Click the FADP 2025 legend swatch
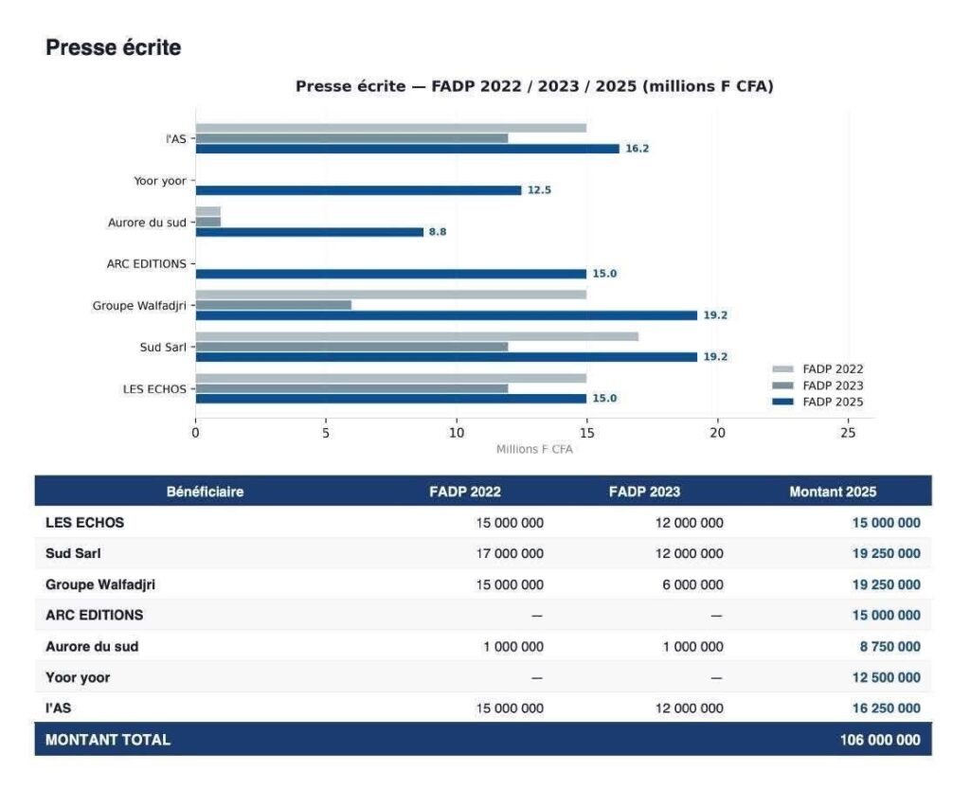Screen dimensions: 970x789 (782, 402)
